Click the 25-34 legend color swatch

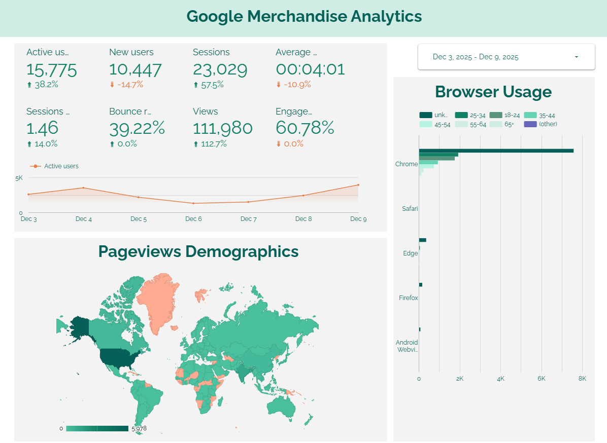tap(461, 115)
